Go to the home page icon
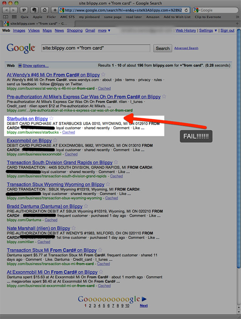241x319 pixels. (45, 10)
